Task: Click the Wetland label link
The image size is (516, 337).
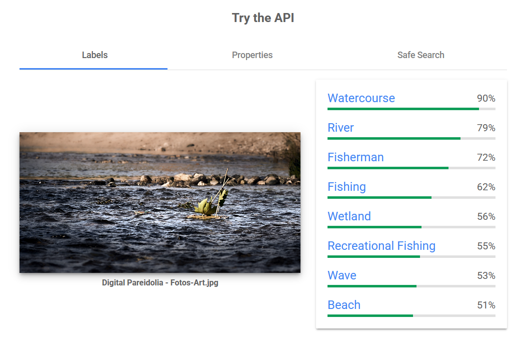Action: [x=349, y=216]
